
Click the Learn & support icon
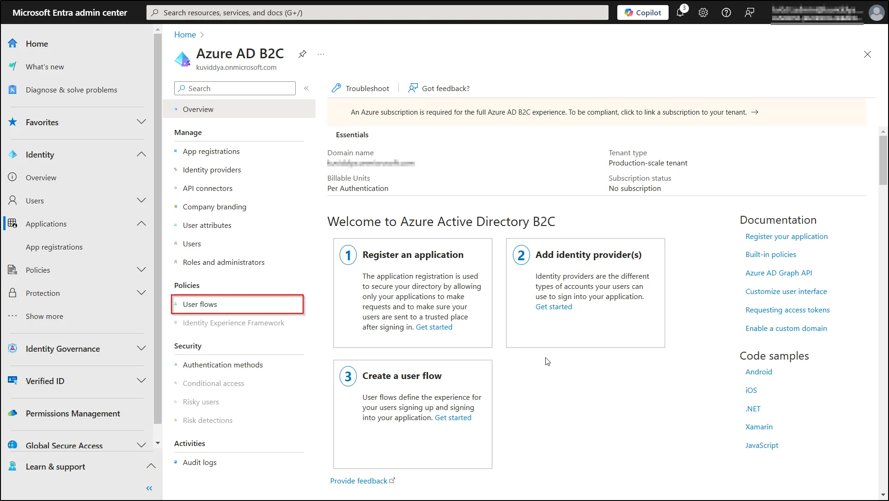[x=12, y=466]
